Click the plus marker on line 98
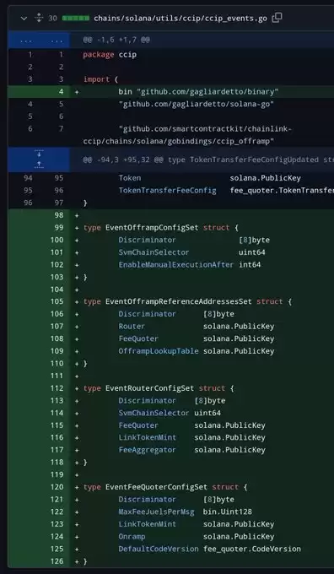Screen dimensions: 334x574 tap(77, 215)
